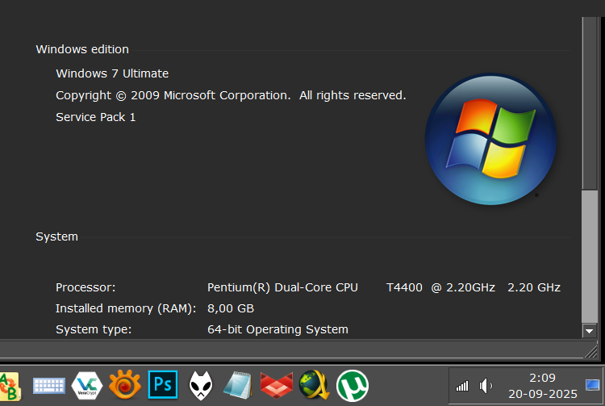Screen dimensions: 605x406
Task: Open the Notepad notebook taskbar icon
Action: (238, 385)
